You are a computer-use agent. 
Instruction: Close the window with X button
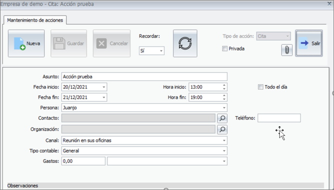[x=329, y=3]
